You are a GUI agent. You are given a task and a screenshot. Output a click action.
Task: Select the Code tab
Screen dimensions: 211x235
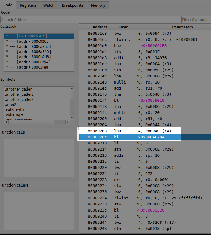coord(8,5)
